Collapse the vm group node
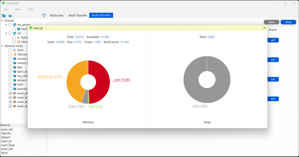The width and height of the screenshot is (299, 157). pyautogui.click(x=6, y=33)
